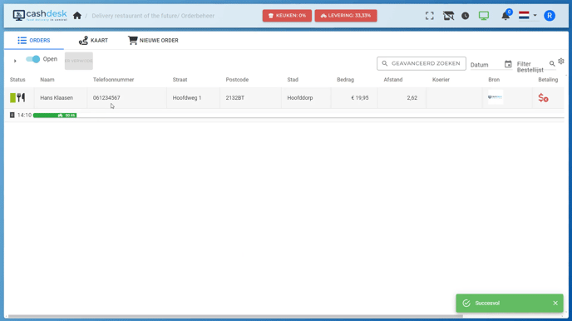Viewport: 572px width, 321px height.
Task: Expand the arrow beside Open toggle
Action: click(x=15, y=61)
